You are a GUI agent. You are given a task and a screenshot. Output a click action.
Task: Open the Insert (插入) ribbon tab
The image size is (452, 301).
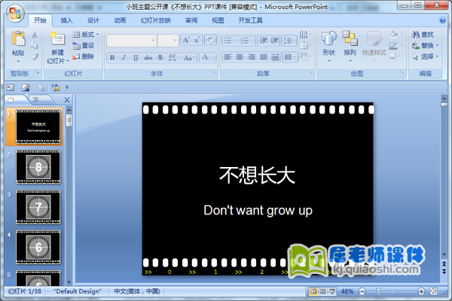[x=66, y=20]
